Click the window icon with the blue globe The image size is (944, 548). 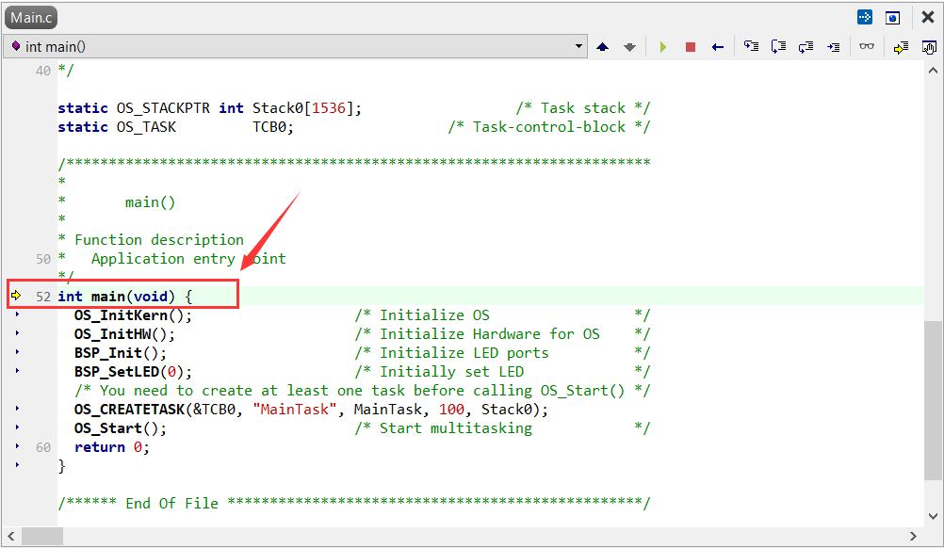pos(892,18)
